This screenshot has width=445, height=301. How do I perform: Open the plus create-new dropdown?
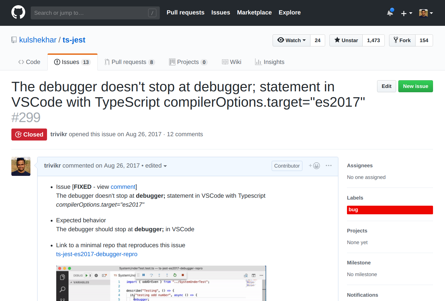pyautogui.click(x=407, y=13)
